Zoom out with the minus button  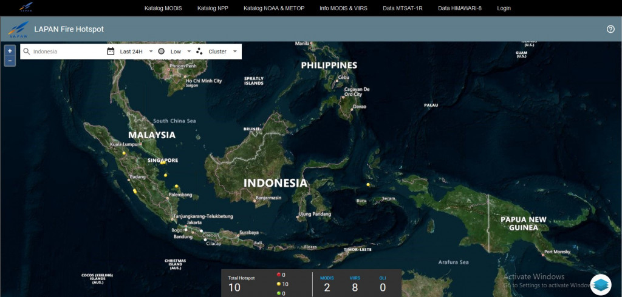point(10,61)
